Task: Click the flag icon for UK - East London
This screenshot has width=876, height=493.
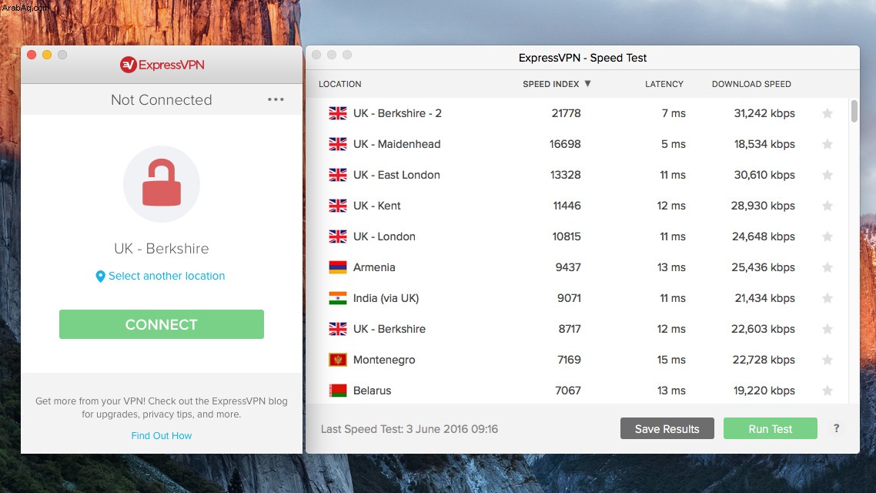Action: [x=337, y=175]
